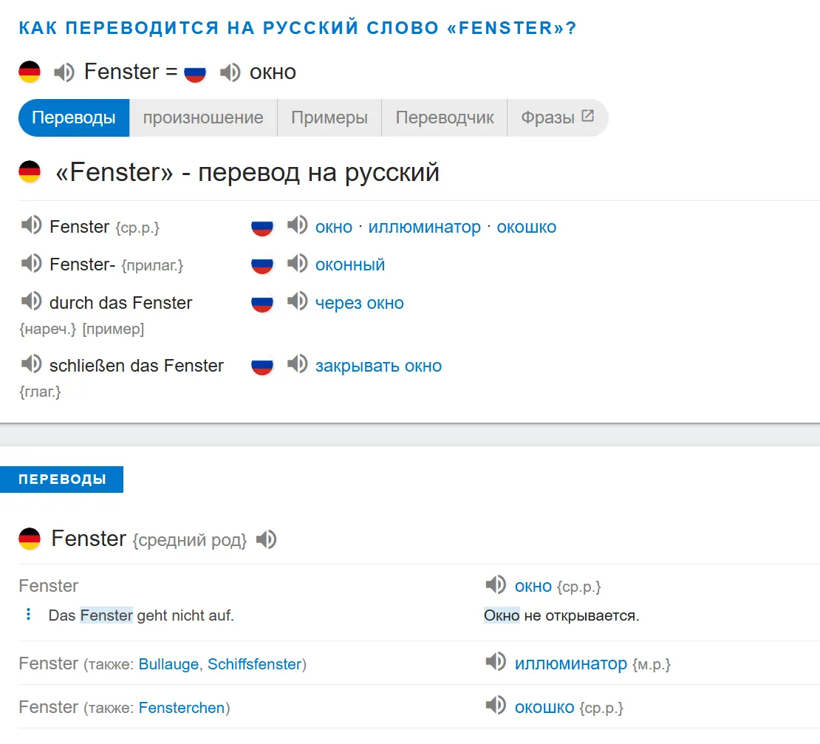Viewport: 820px width, 744px height.
Task: Play audio next to Fenster средний род heading
Action: pos(266,540)
